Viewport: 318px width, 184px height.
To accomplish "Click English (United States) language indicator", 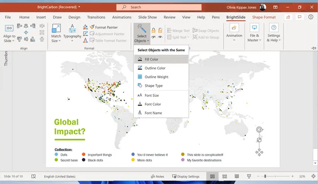I will [x=60, y=176].
